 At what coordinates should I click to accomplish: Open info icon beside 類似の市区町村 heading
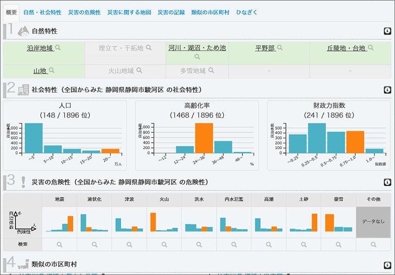click(x=387, y=264)
